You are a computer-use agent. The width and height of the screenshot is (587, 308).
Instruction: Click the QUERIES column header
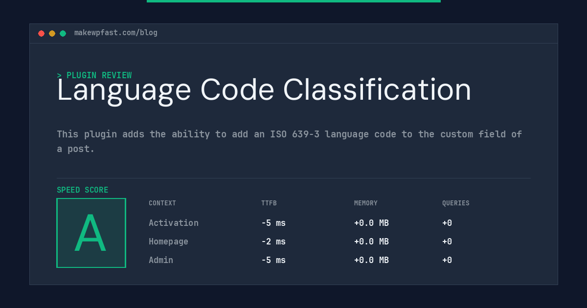[456, 203]
